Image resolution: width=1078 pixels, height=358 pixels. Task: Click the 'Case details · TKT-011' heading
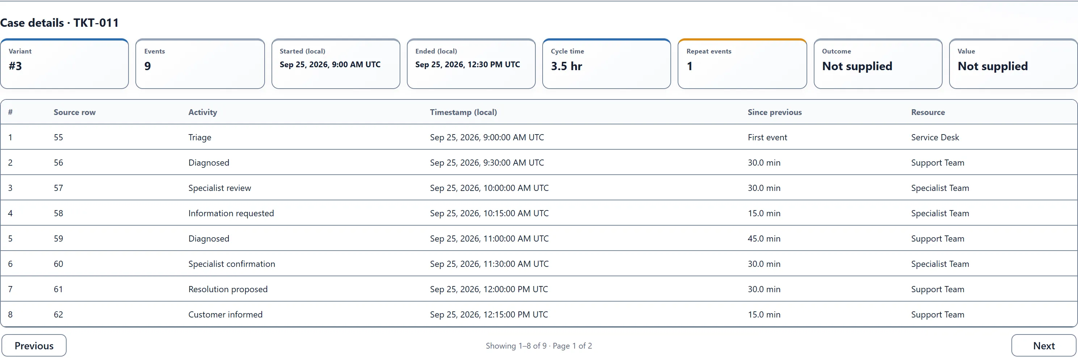pos(59,22)
